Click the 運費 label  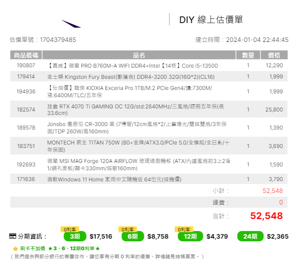(x=221, y=202)
